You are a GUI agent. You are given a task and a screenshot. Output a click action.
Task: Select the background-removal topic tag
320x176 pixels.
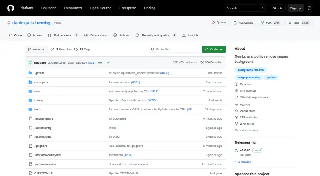[x=251, y=70]
